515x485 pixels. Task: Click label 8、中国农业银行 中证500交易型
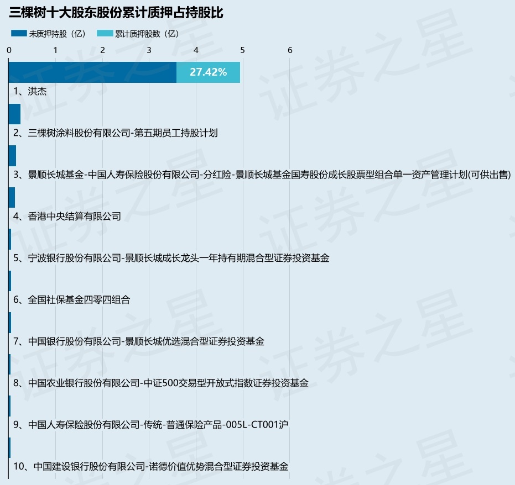click(161, 383)
